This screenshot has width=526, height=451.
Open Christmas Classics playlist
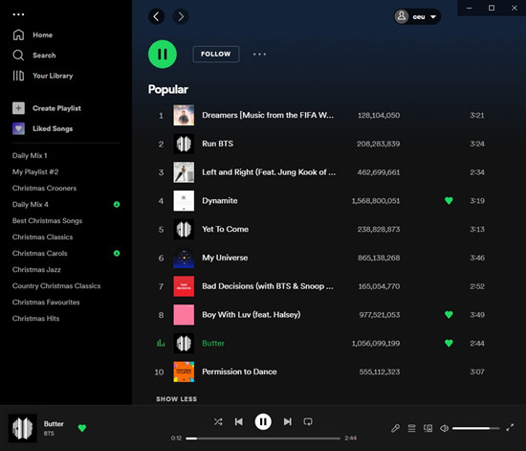click(43, 237)
